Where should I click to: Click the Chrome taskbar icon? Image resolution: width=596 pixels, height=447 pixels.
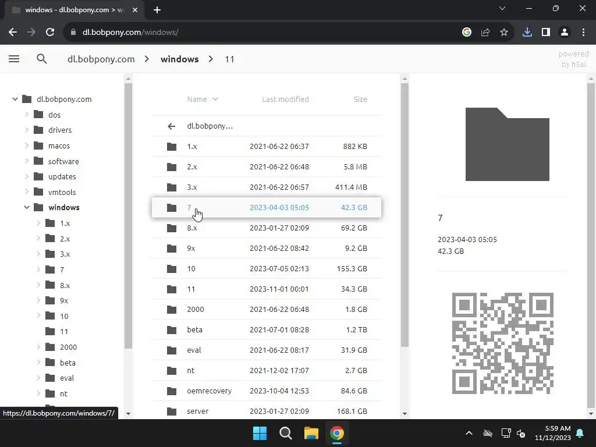click(x=337, y=433)
